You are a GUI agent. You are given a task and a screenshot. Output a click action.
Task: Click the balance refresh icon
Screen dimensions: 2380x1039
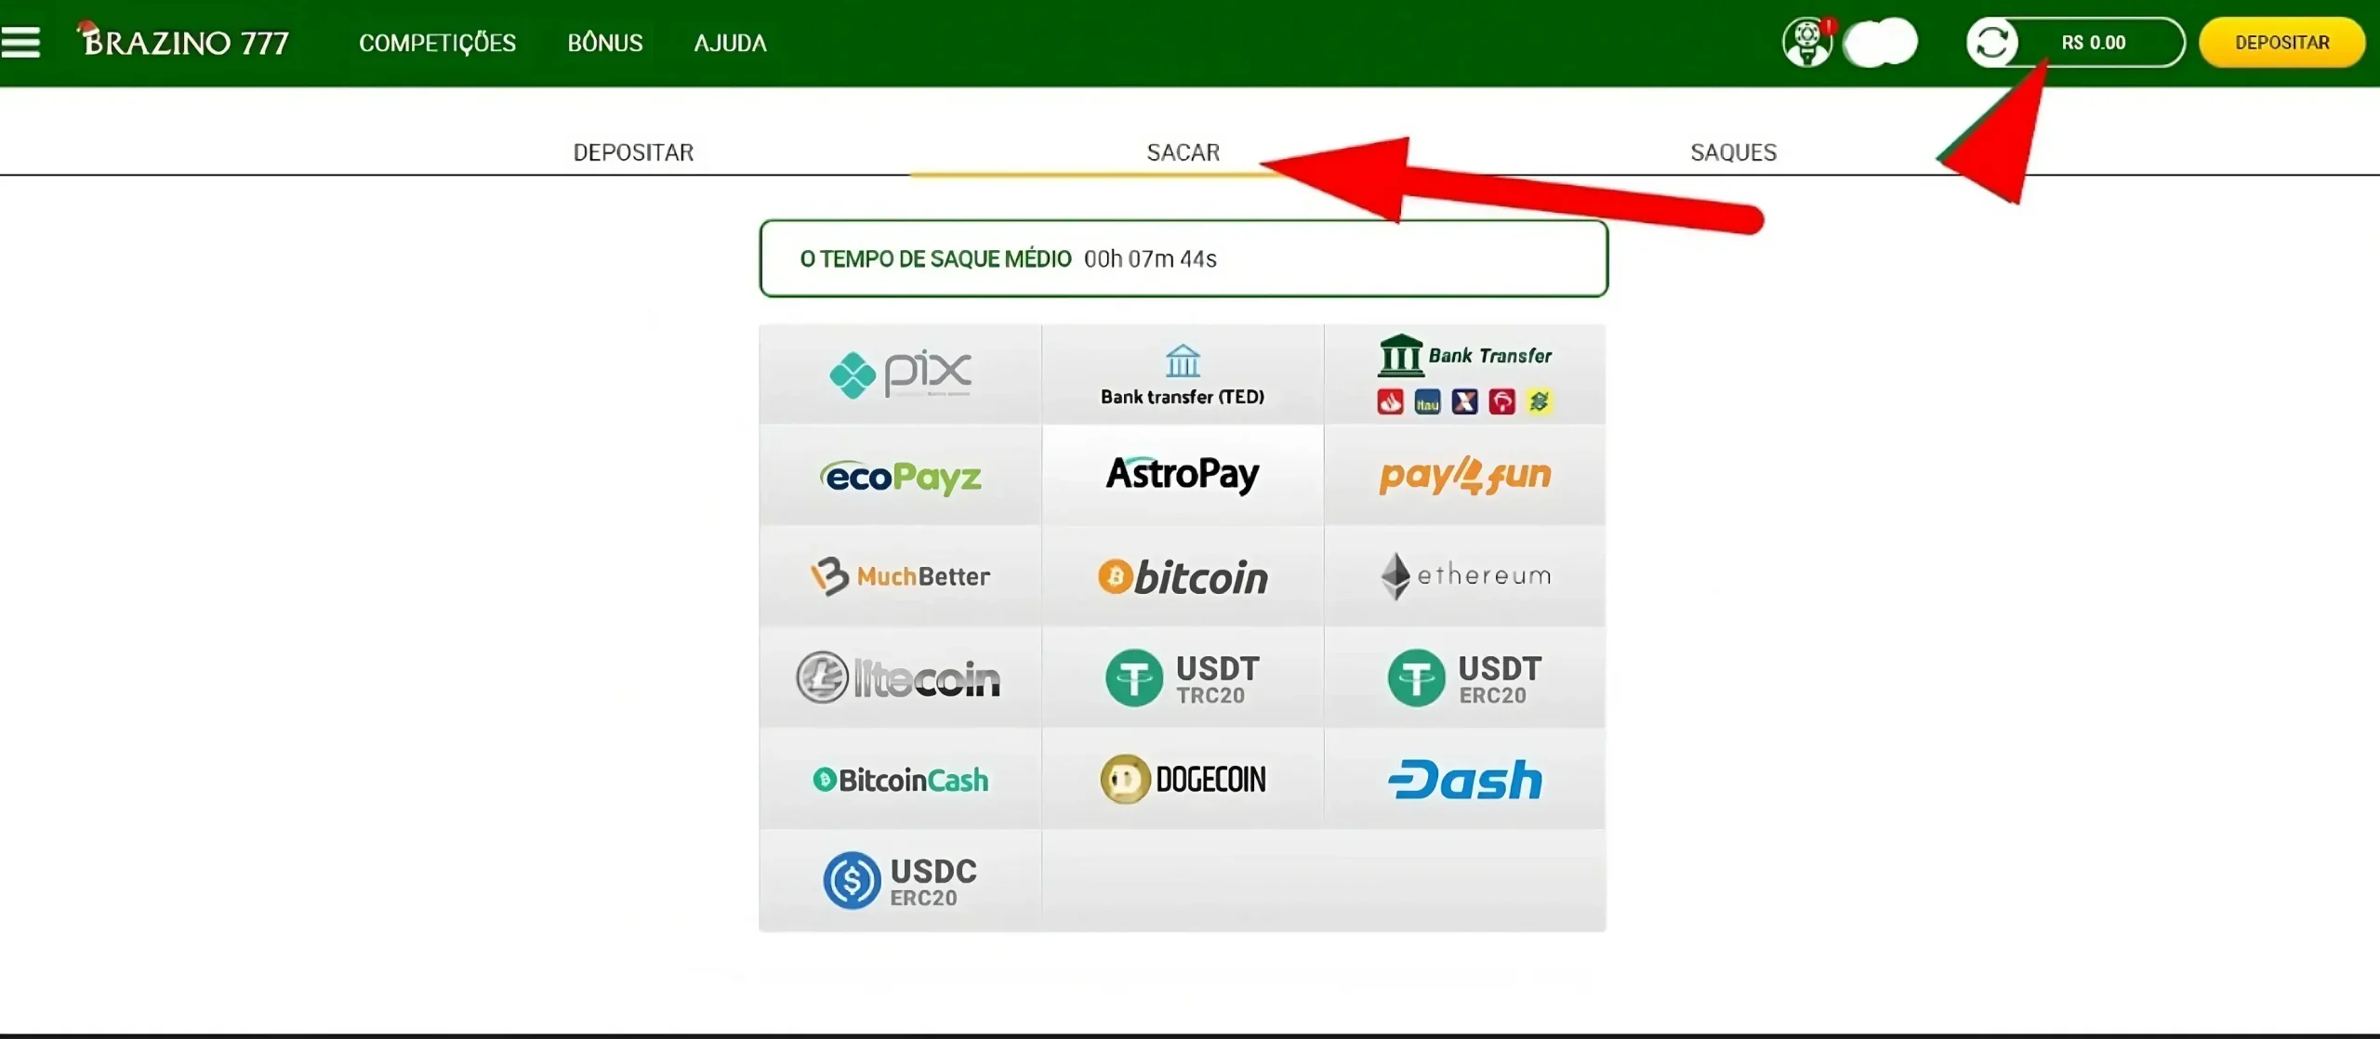point(1991,43)
